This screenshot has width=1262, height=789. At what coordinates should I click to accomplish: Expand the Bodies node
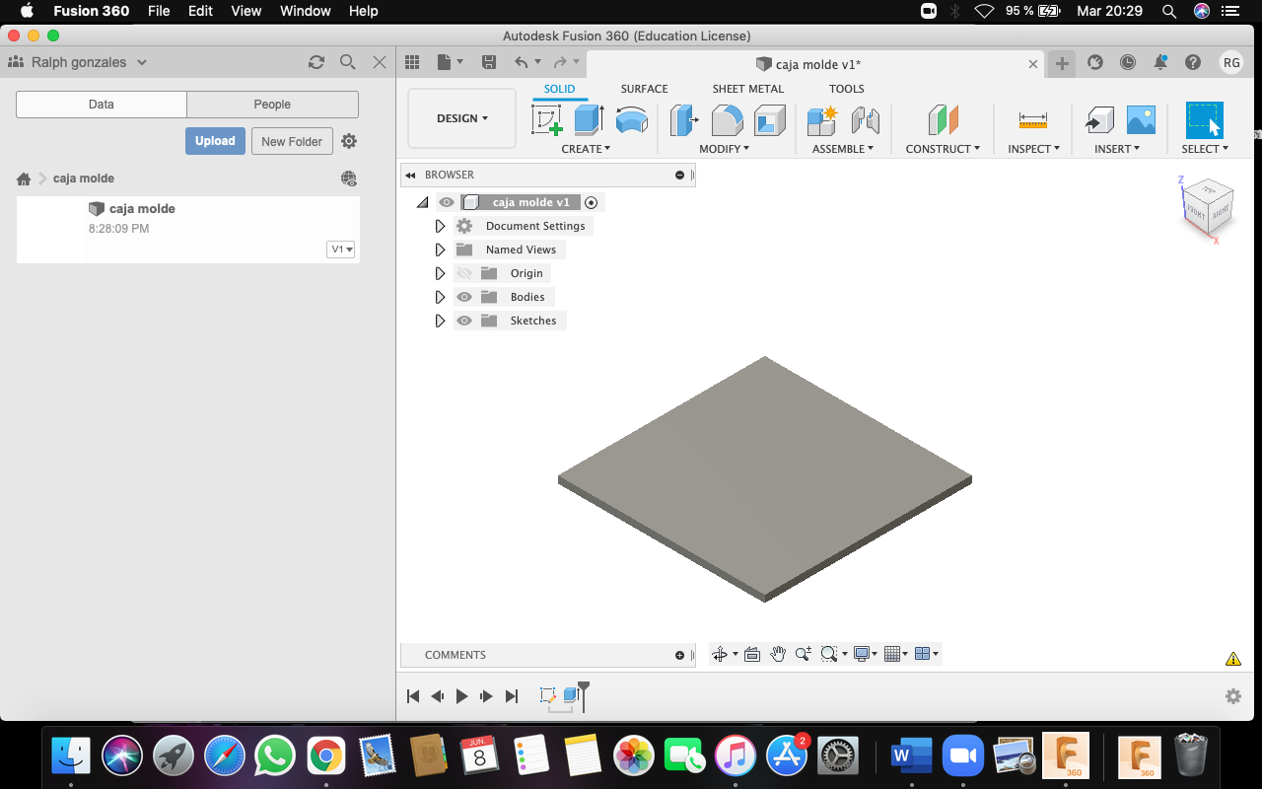[440, 297]
